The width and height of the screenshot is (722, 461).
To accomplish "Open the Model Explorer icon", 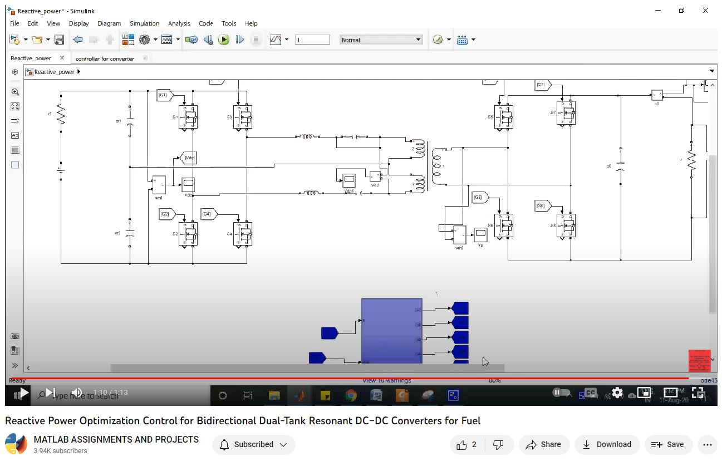I will [x=166, y=40].
